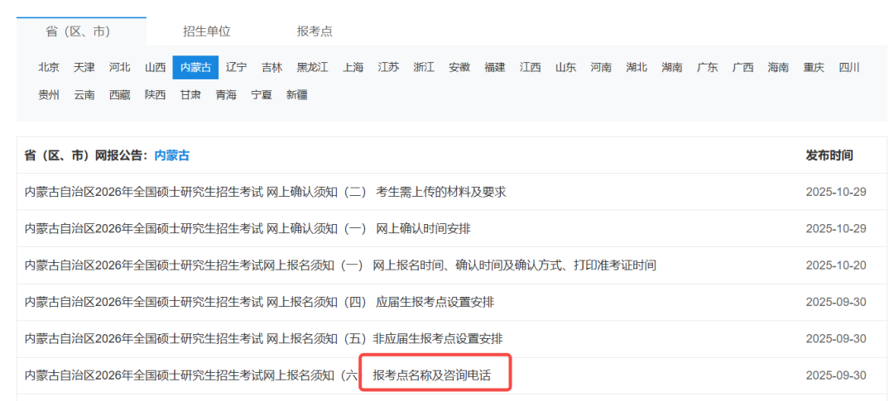894x401 pixels.
Task: Select the 省（区、市） tab
Action: (x=78, y=31)
